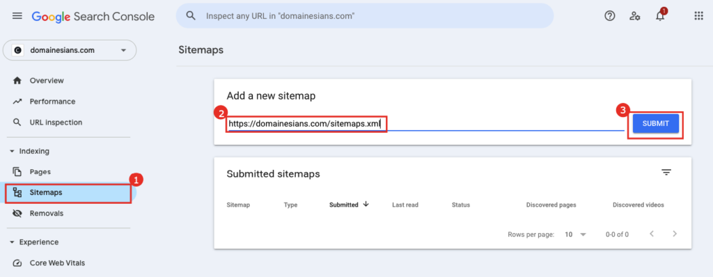Click the URL inspection magnifier icon
Viewport: 713px width, 277px height.
click(17, 122)
